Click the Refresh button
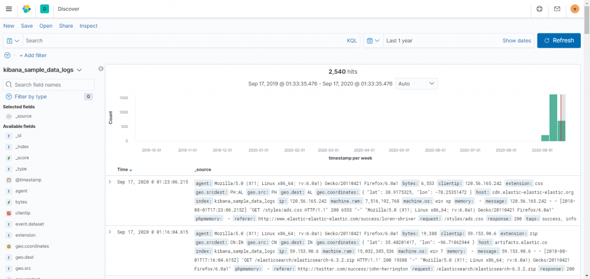Screen dimensions: 590x279 [559, 41]
